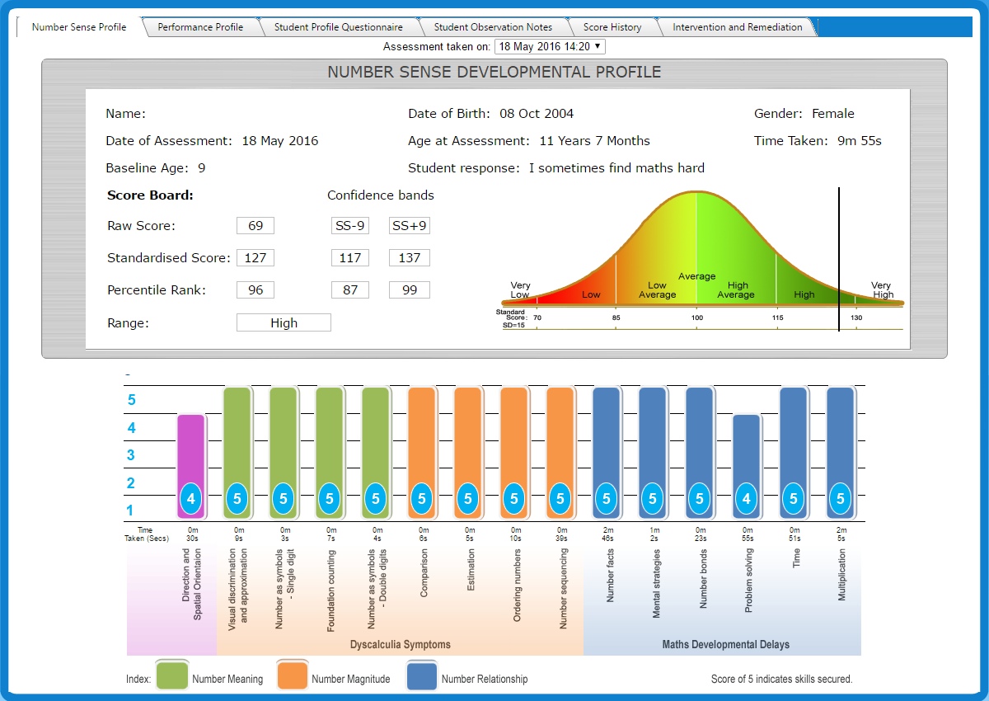Open Intervention and Remediation tab
Viewport: 989px width, 701px height.
[738, 27]
